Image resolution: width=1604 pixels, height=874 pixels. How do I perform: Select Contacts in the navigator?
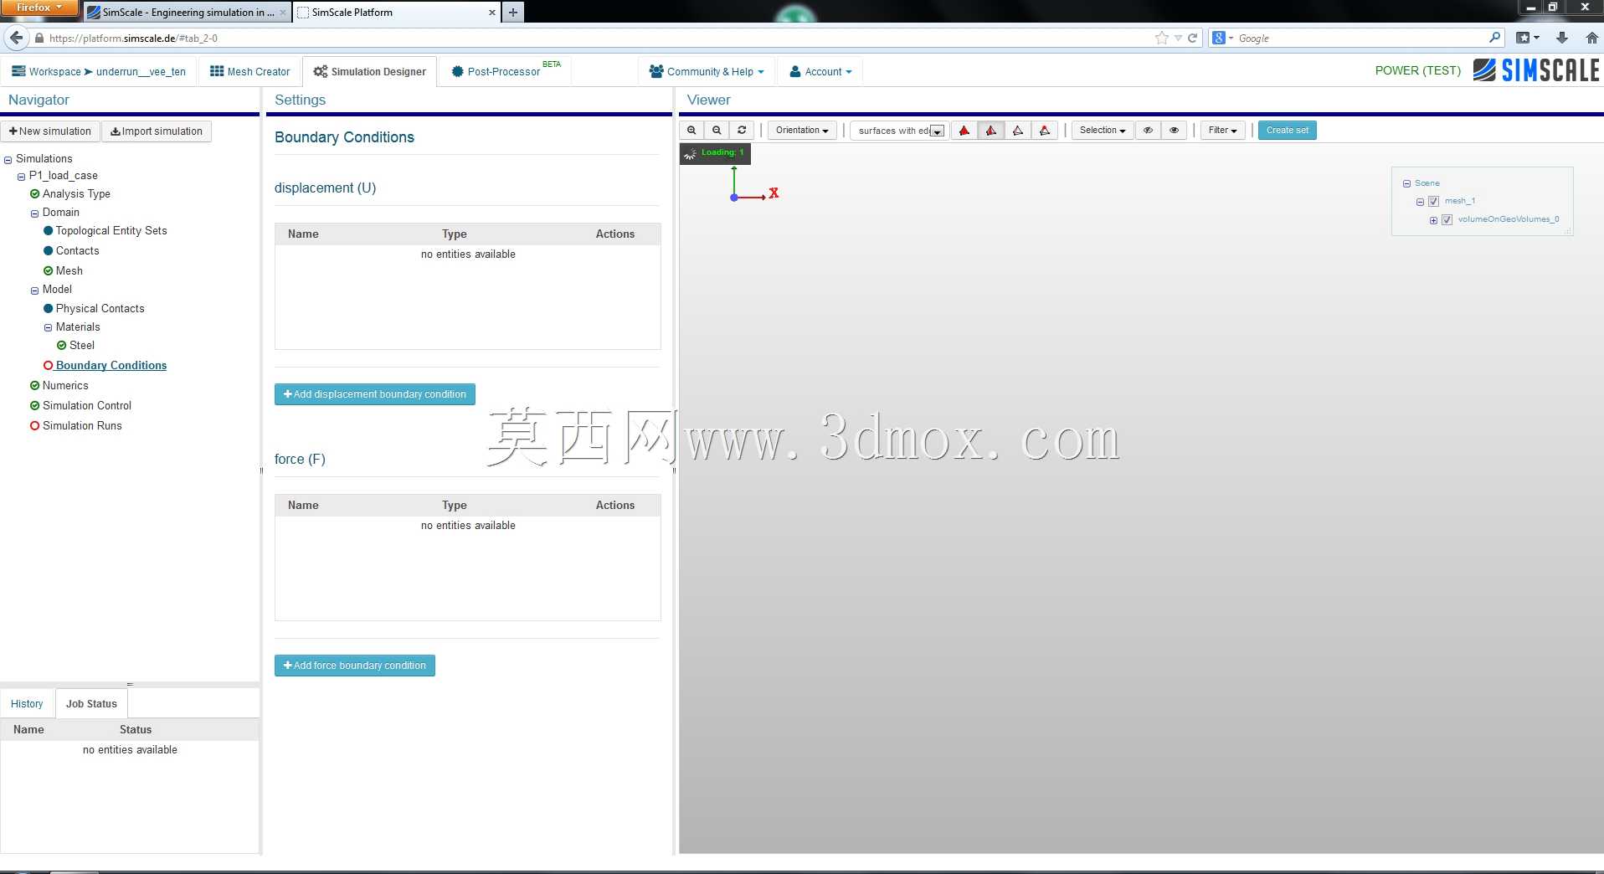tap(77, 251)
